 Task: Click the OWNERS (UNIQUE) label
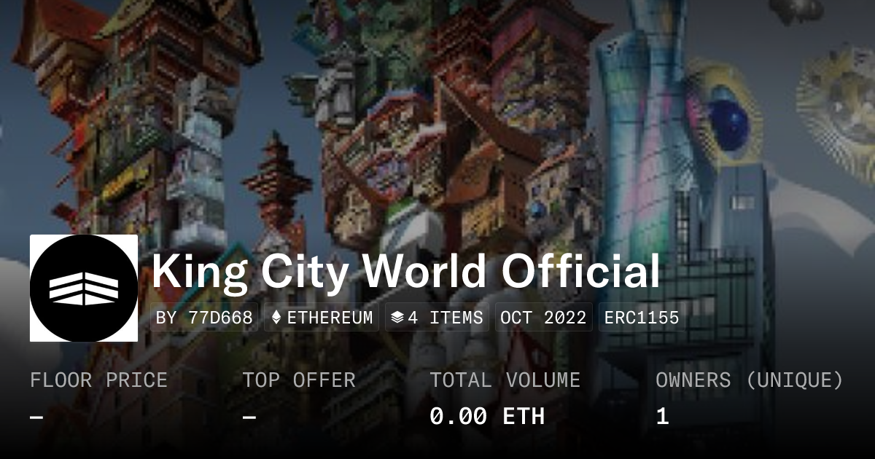(x=750, y=380)
